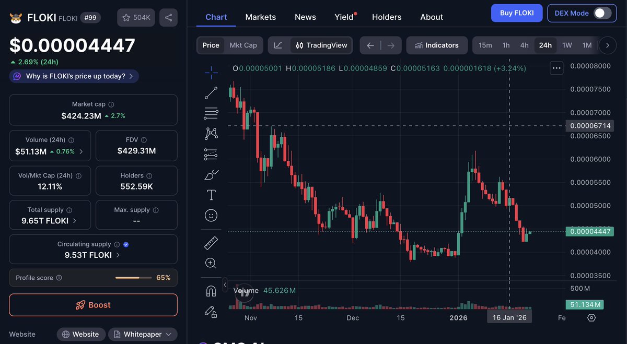This screenshot has height=344, width=627.
Task: Set timeframe to 1W
Action: tap(567, 45)
